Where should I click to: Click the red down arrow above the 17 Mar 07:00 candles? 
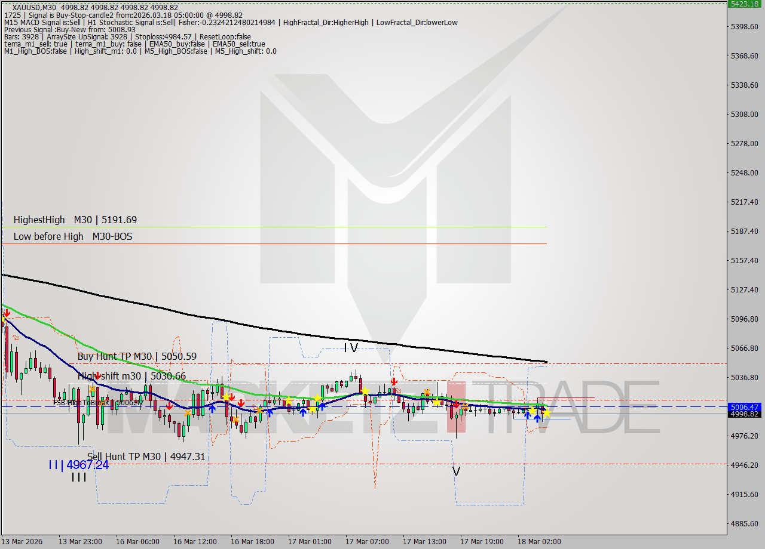click(x=394, y=381)
